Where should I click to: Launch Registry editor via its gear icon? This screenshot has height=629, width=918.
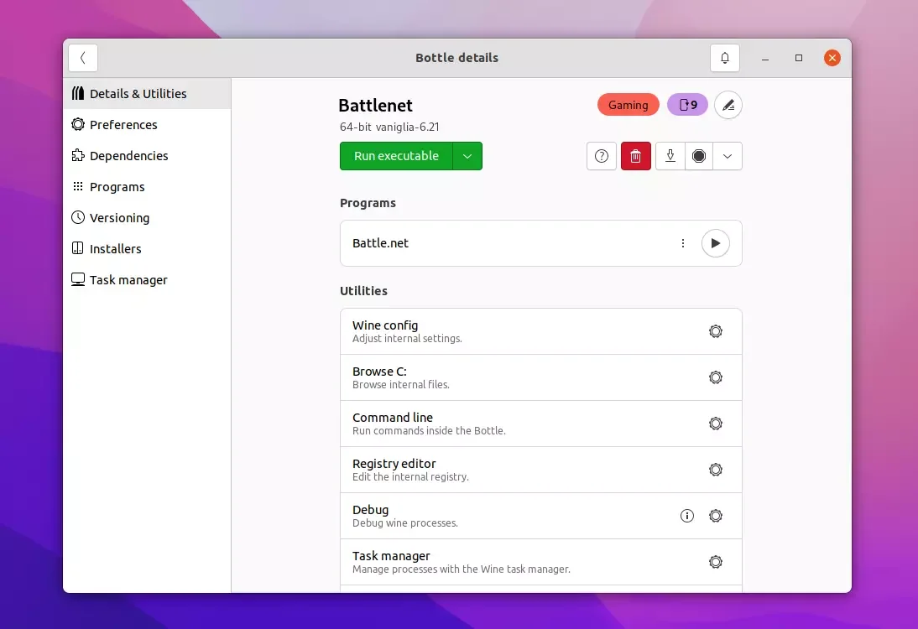click(716, 470)
